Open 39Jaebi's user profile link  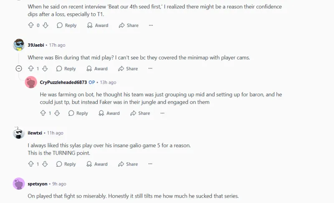[x=36, y=45]
